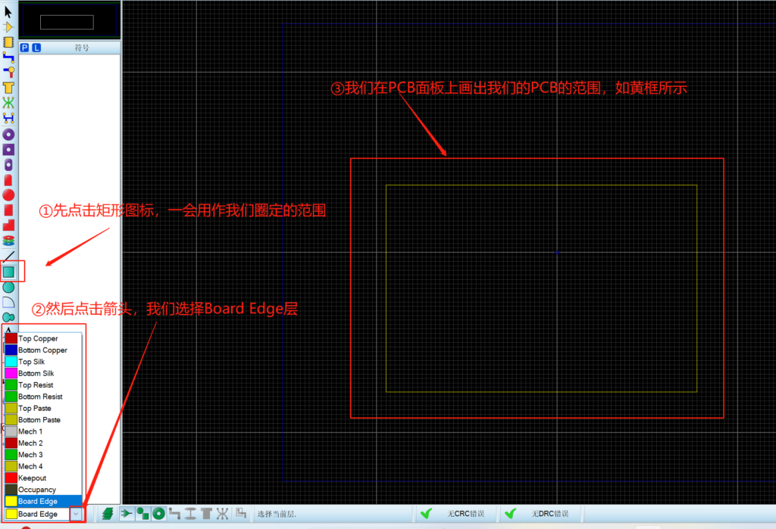Select Bottom Silk in the layer list
The image size is (776, 529).
pyautogui.click(x=36, y=373)
